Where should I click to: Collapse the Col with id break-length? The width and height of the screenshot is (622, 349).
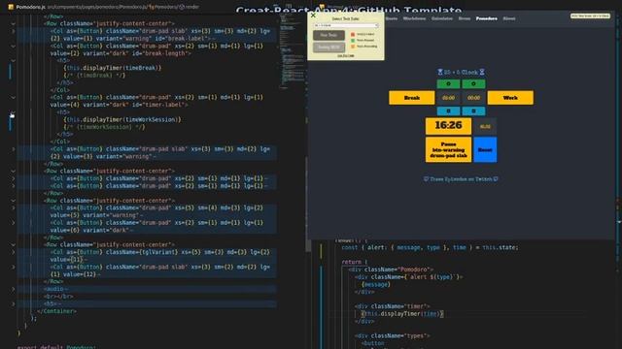click(x=13, y=47)
